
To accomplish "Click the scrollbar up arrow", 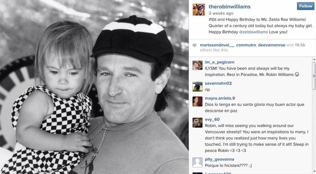I will pos(314,59).
